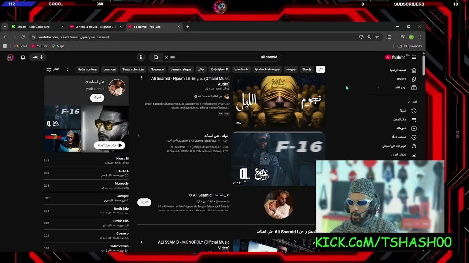Open the Downloads arrow icon in sidebar
Viewport: 469px width, 263px height.
point(414,155)
